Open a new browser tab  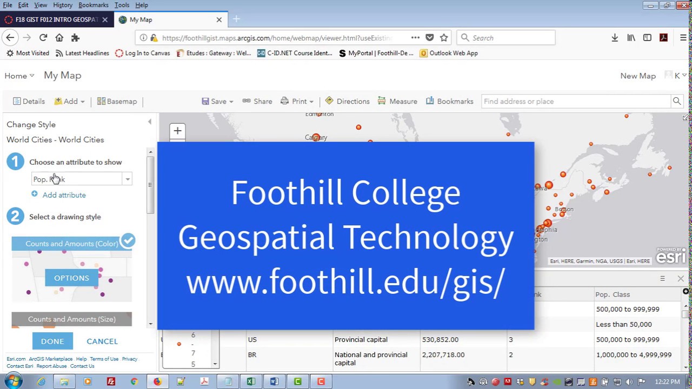[236, 19]
